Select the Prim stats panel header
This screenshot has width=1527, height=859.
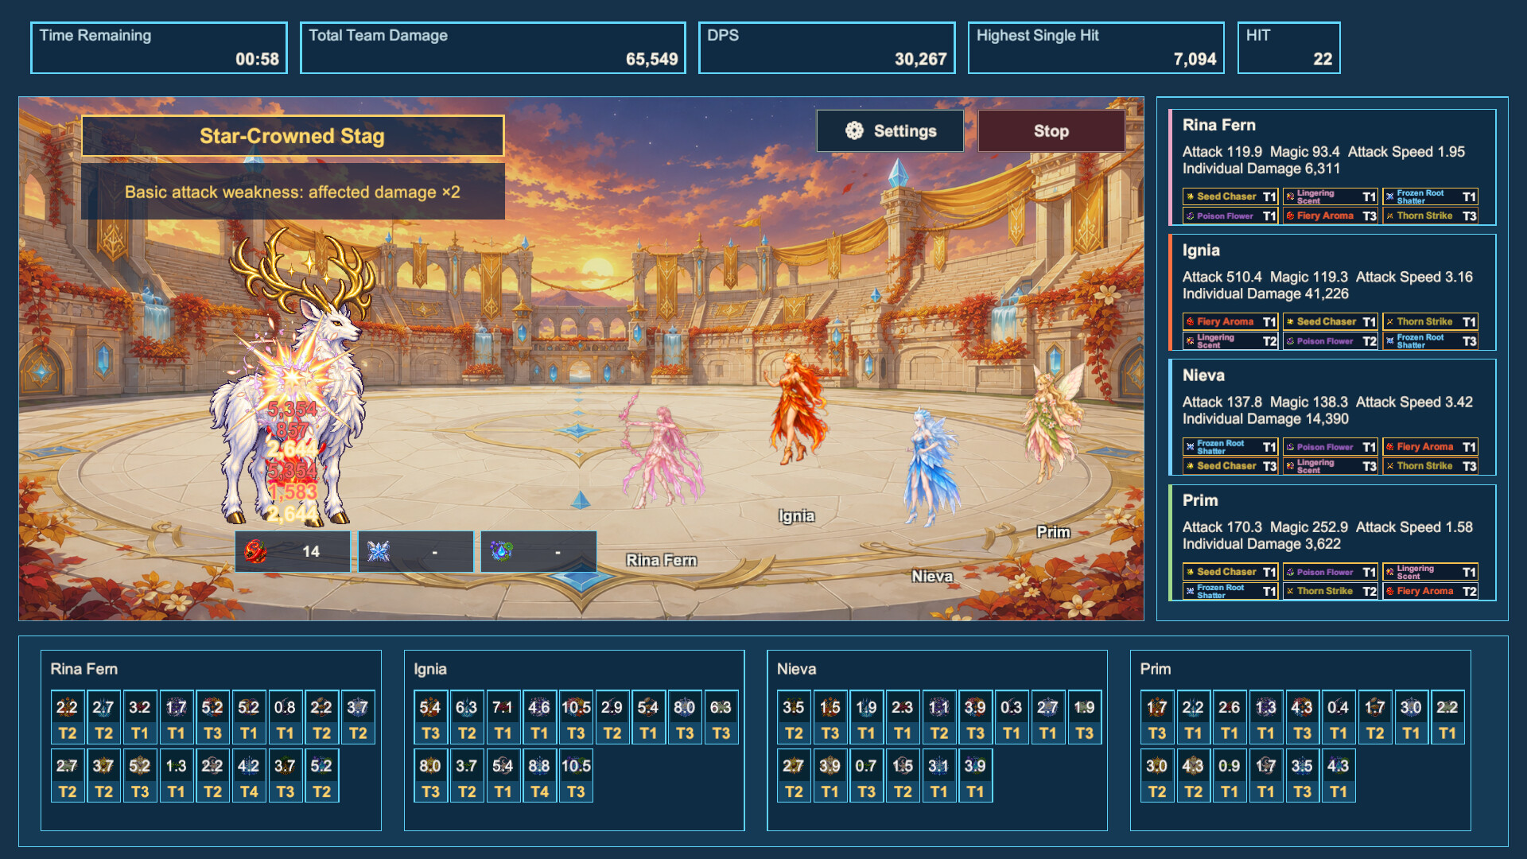(1199, 500)
